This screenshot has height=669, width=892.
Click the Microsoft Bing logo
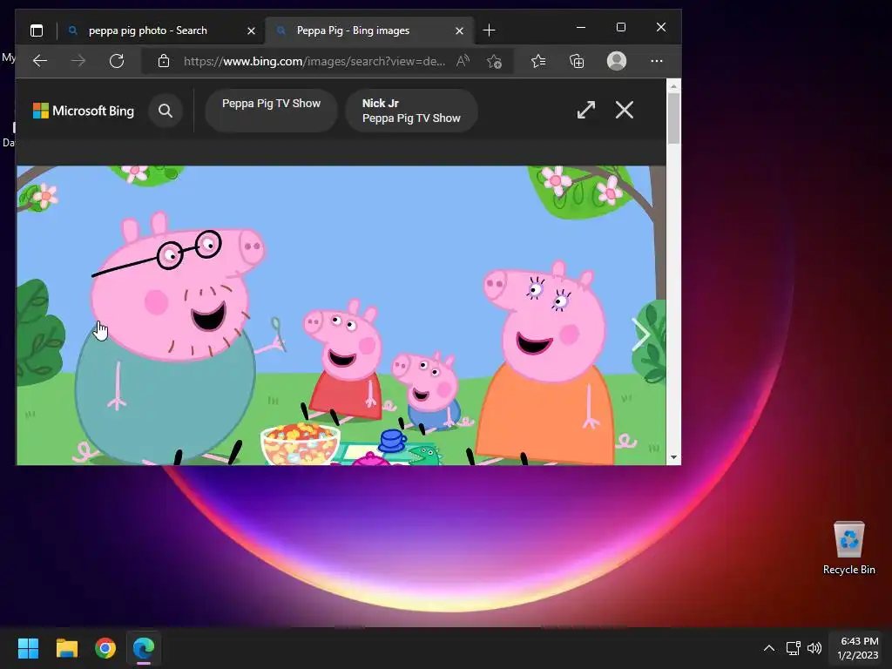84,111
